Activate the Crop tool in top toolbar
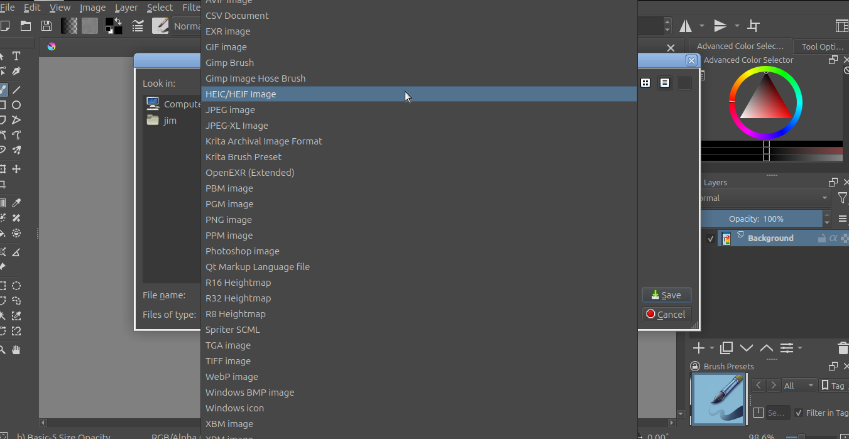Image resolution: width=849 pixels, height=439 pixels. tap(753, 26)
